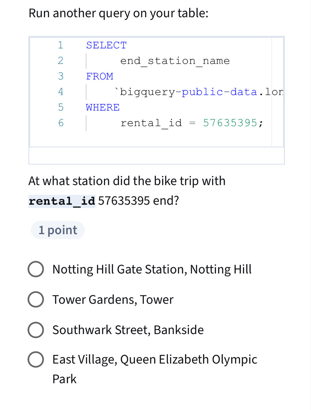This screenshot has width=311, height=410.
Task: Click the WHERE keyword on line 5
Action: (103, 108)
